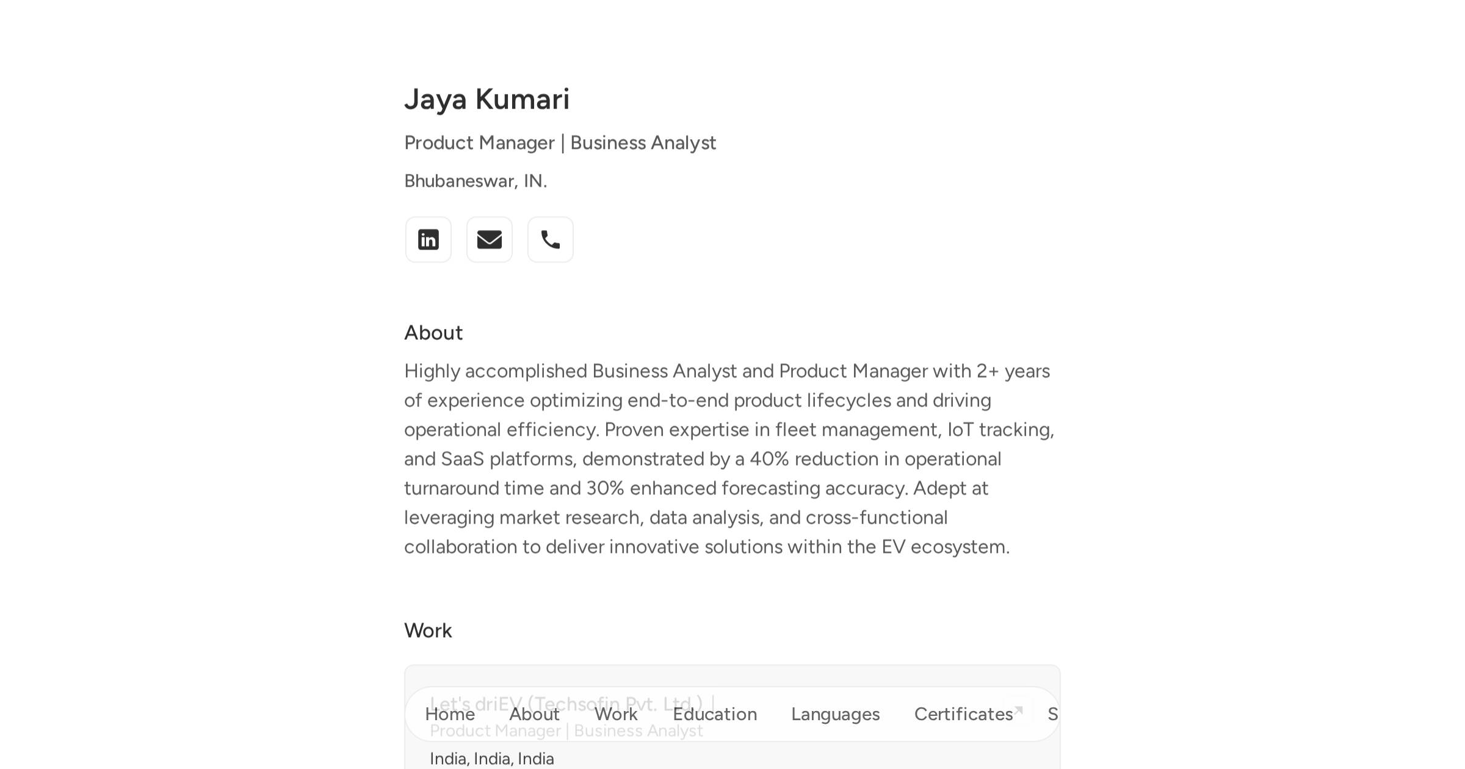Screen dimensions: 1465x769
Task: Open the external link arrow on work card
Action: point(1018,711)
